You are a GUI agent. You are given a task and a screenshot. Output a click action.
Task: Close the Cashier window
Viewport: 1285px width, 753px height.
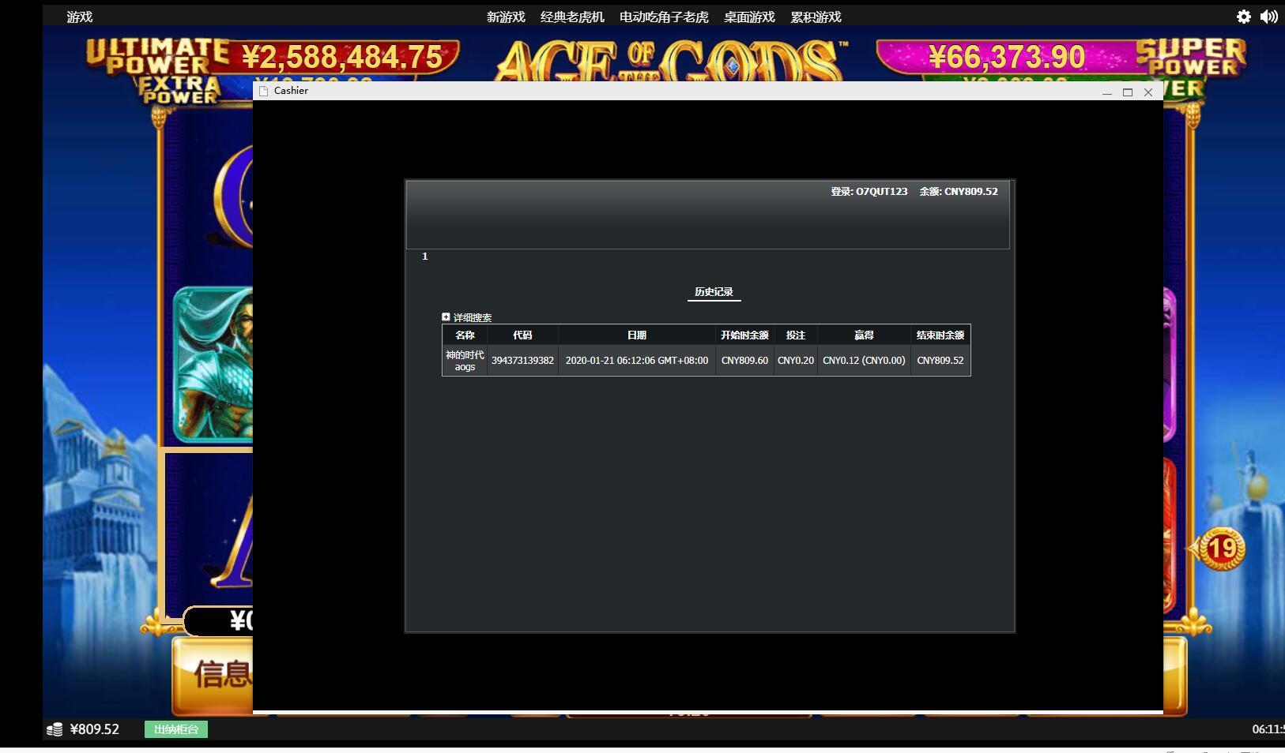1148,92
